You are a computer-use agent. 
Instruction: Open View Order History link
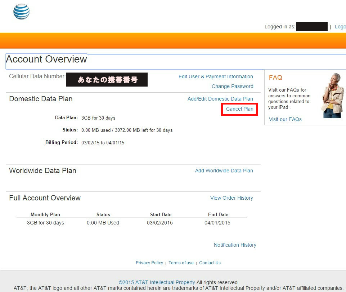(232, 198)
